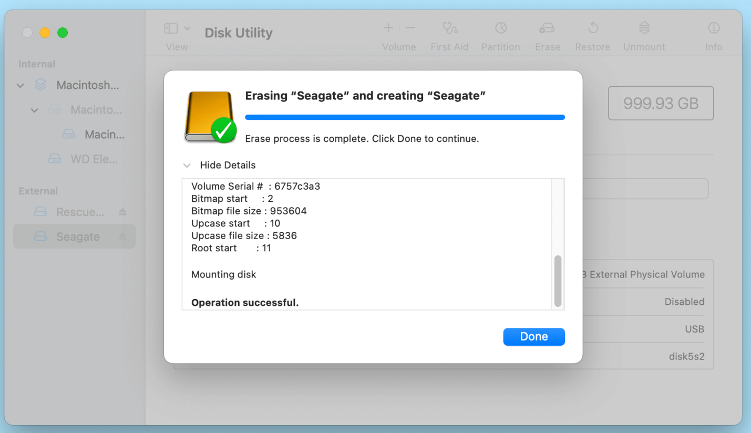The width and height of the screenshot is (751, 433).
Task: Collapse details with Hide Details
Action: point(227,165)
